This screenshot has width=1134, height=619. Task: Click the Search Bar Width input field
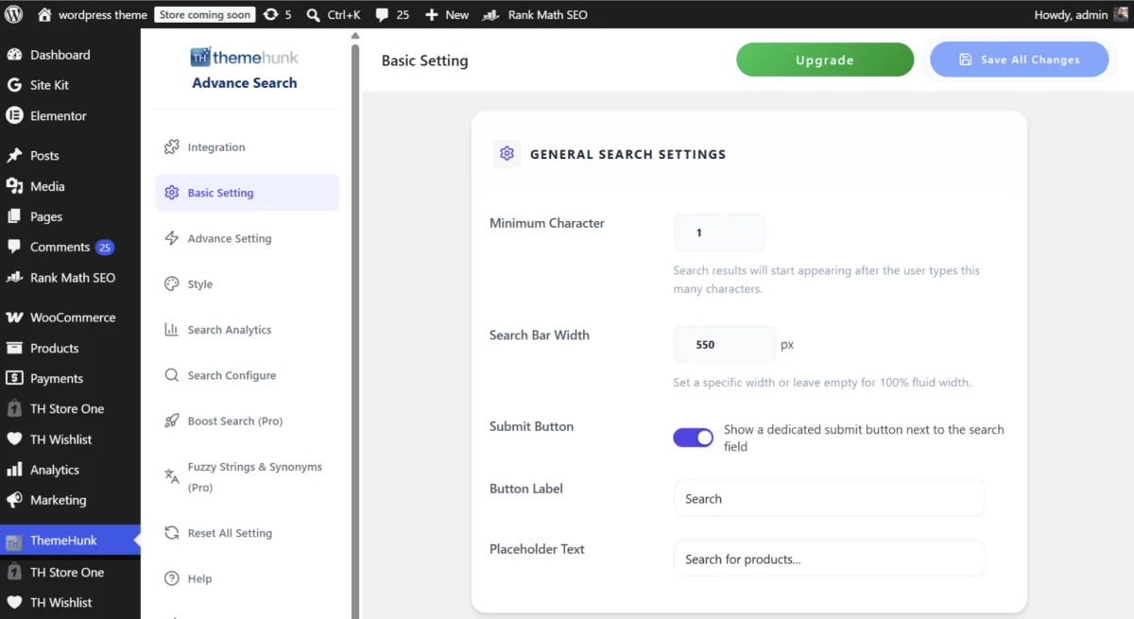(725, 345)
